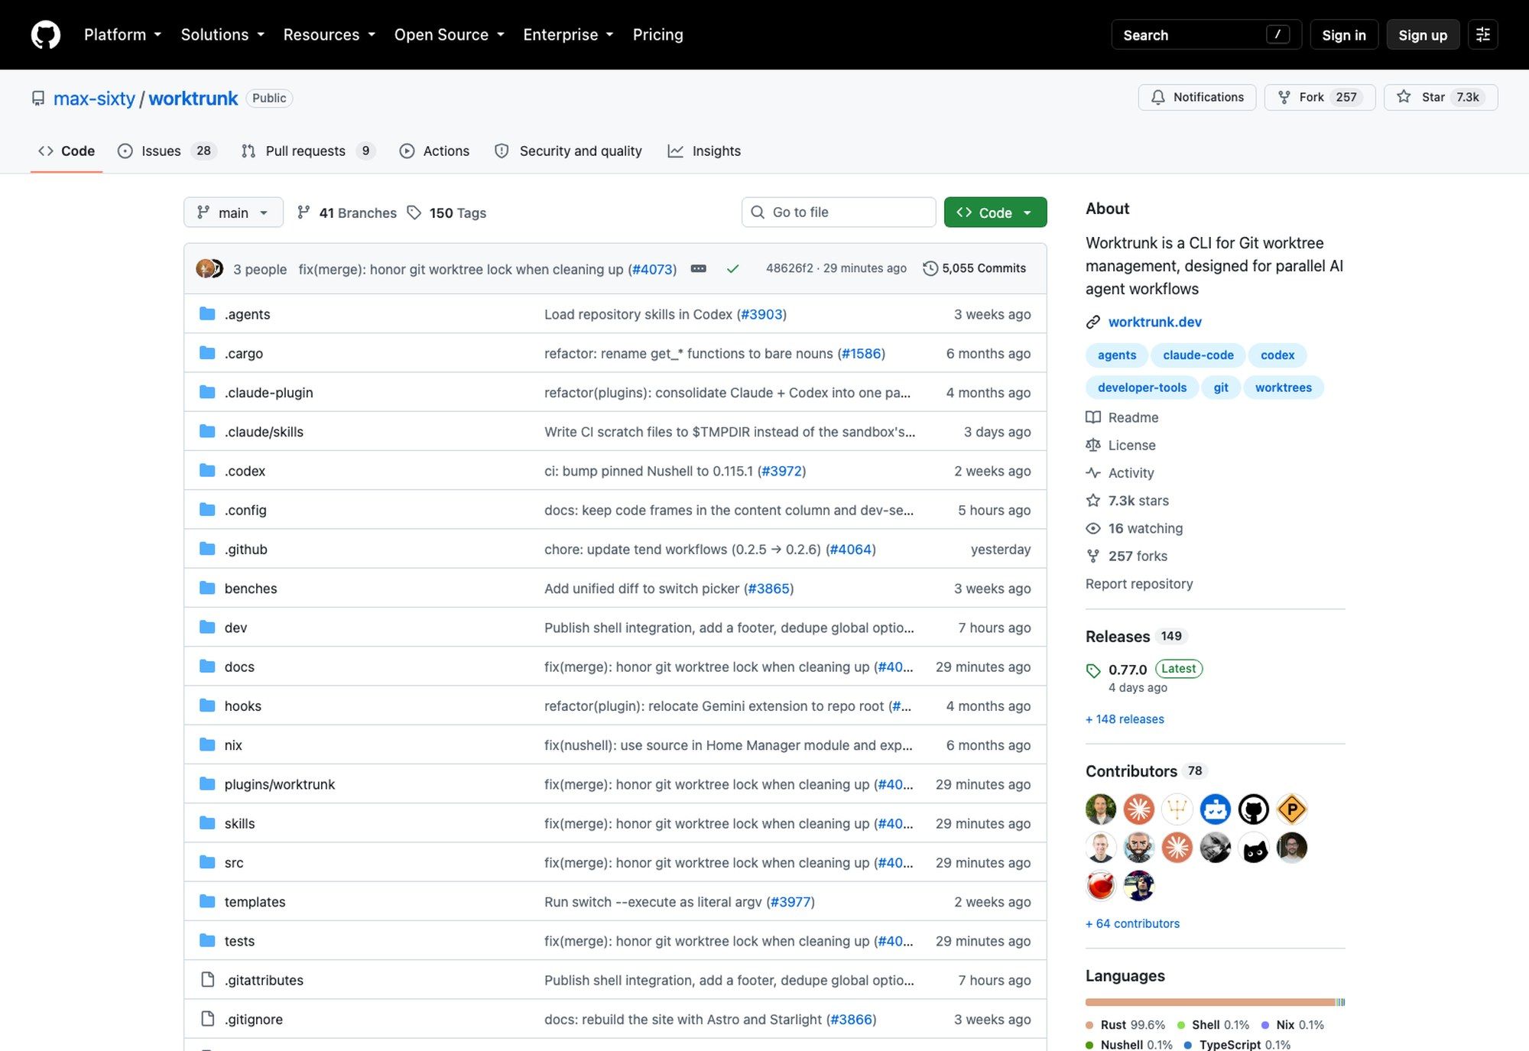Open the main branch selector dropdown

click(x=233, y=212)
